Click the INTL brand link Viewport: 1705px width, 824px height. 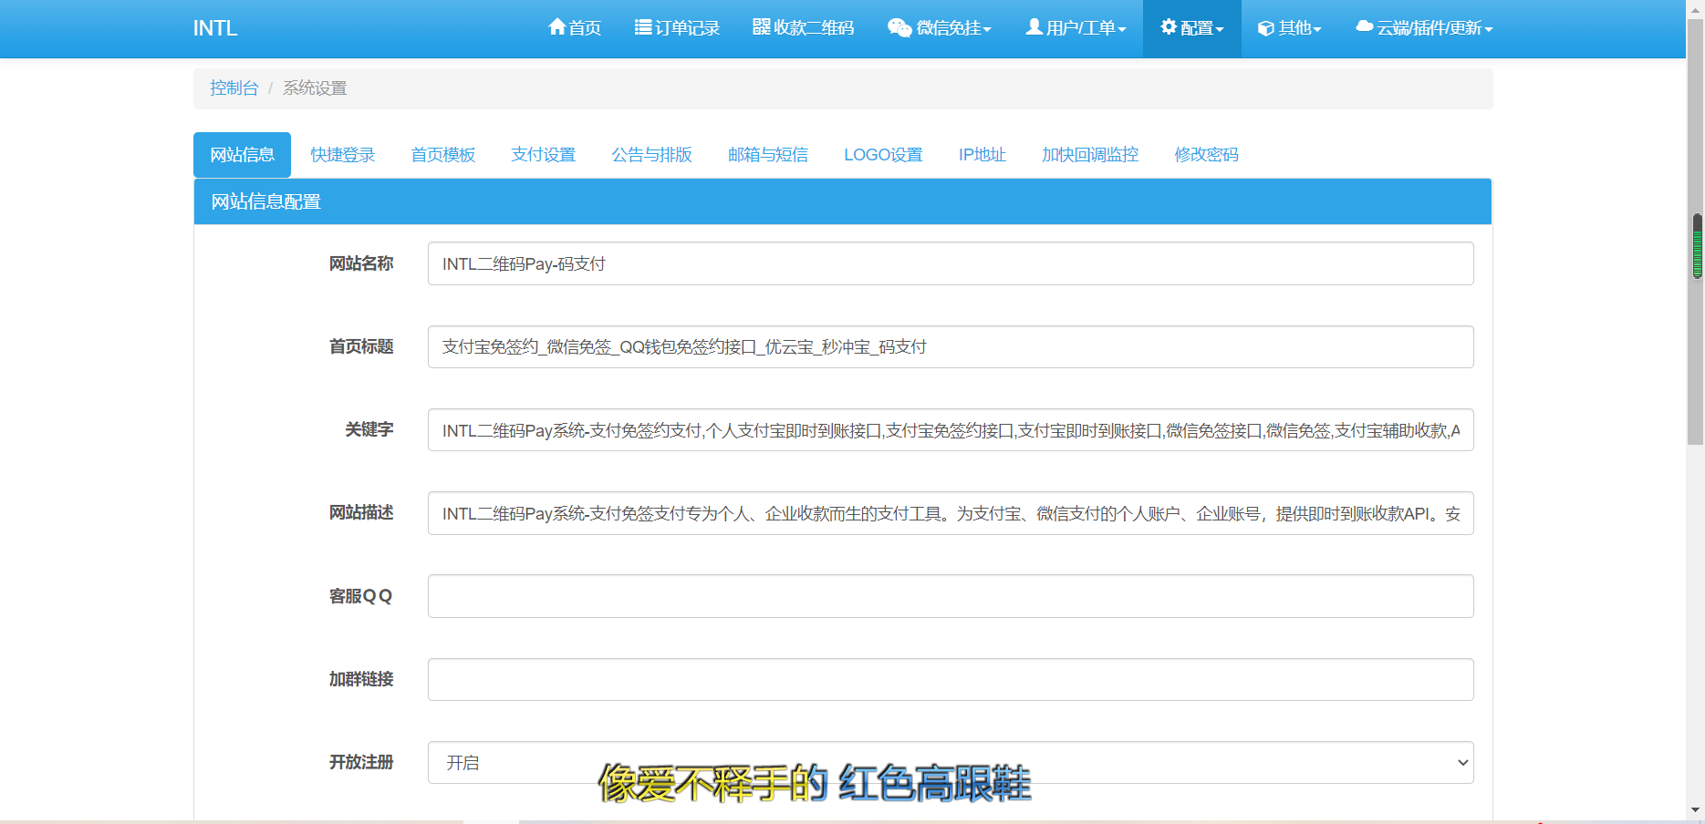point(215,28)
